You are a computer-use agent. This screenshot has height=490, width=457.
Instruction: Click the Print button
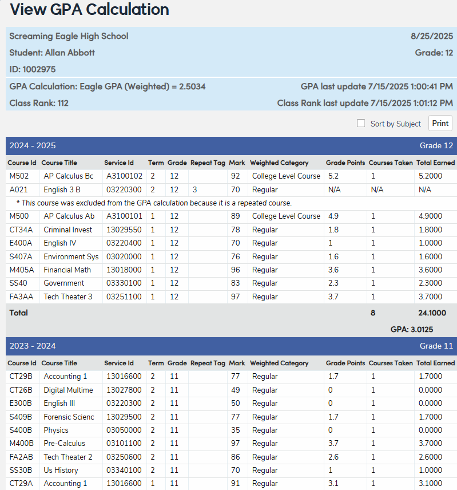(440, 123)
